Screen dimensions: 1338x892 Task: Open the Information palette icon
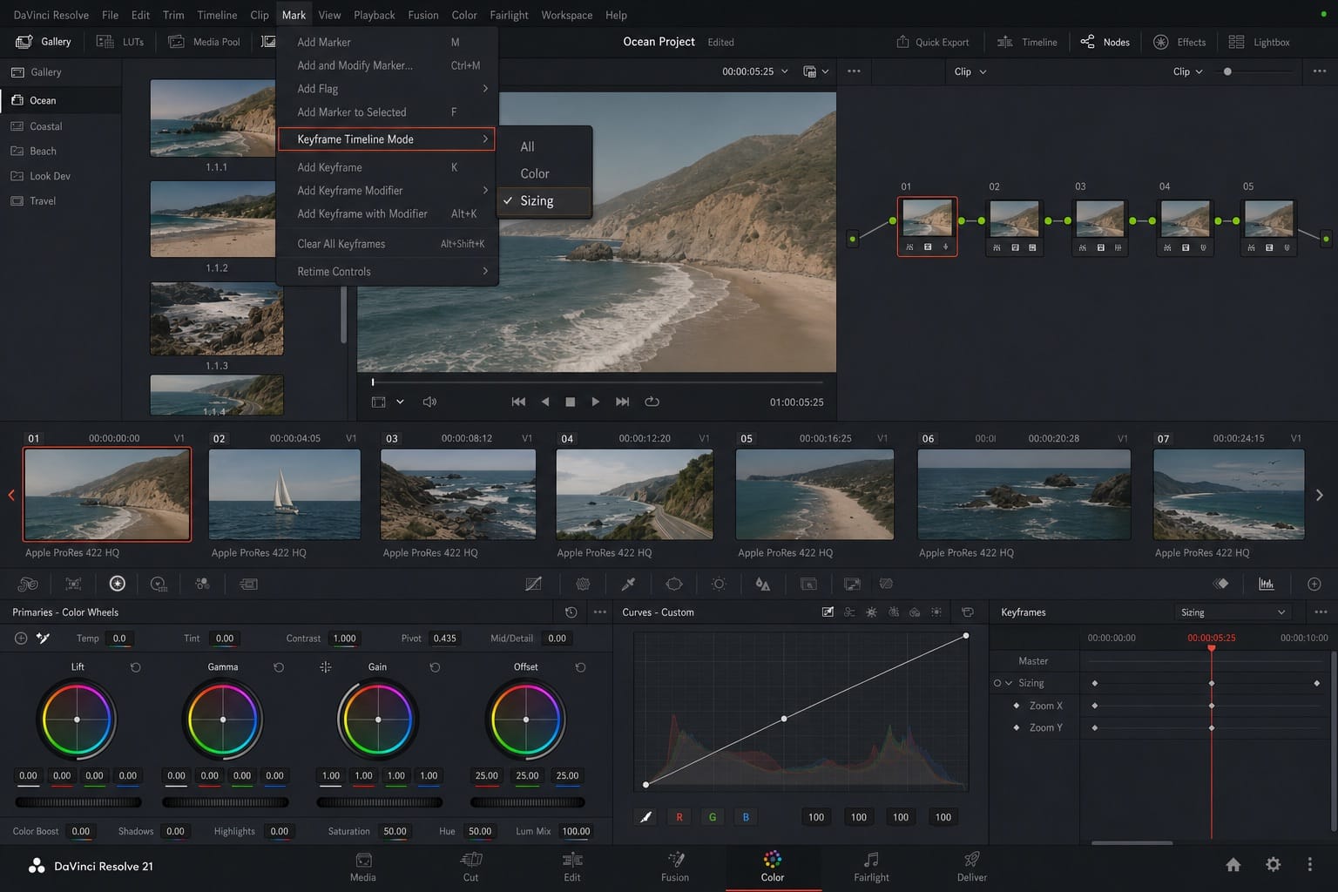[1314, 584]
